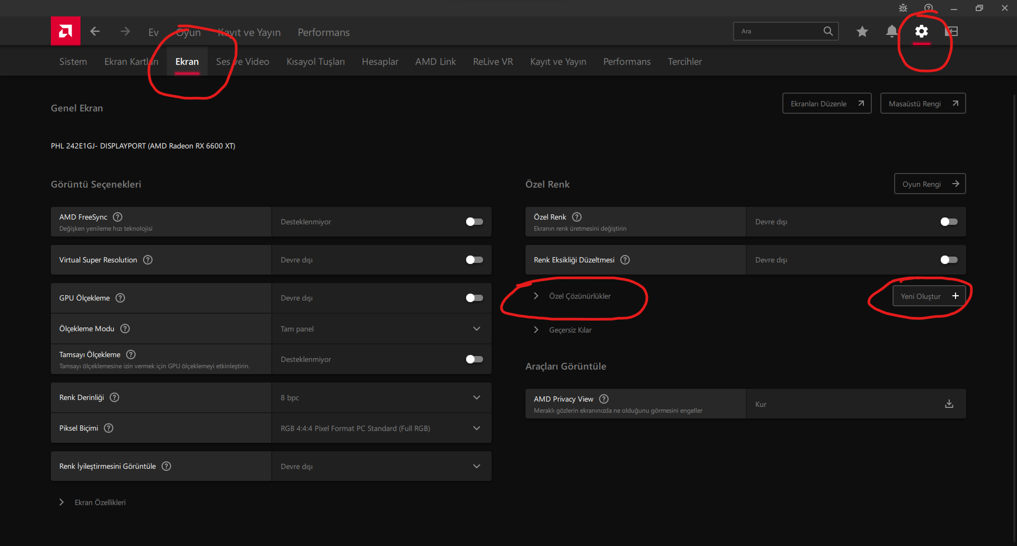Show help for Virtual Super Resolution
Image resolution: width=1017 pixels, height=546 pixels.
[148, 260]
